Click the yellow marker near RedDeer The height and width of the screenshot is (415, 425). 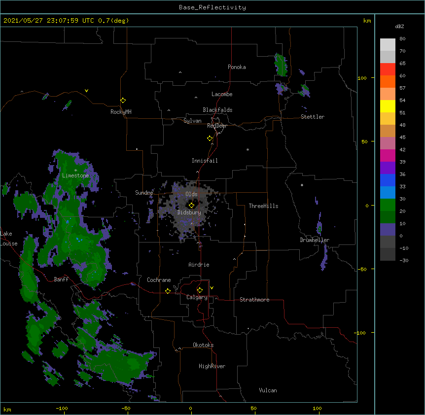pos(210,138)
